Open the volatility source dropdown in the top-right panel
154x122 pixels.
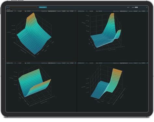point(124,11)
